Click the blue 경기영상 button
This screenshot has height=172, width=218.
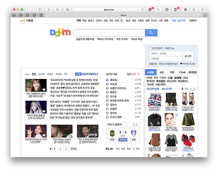(x=123, y=140)
